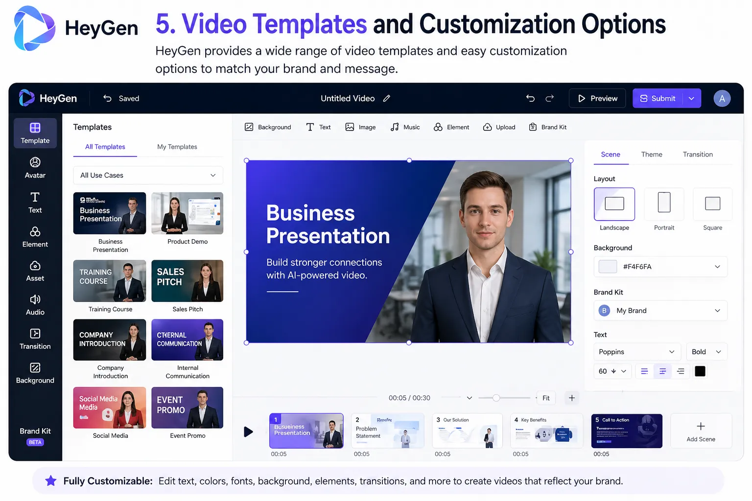Screen dimensions: 752x501
Task: Expand the All Use Cases dropdown
Action: [148, 175]
